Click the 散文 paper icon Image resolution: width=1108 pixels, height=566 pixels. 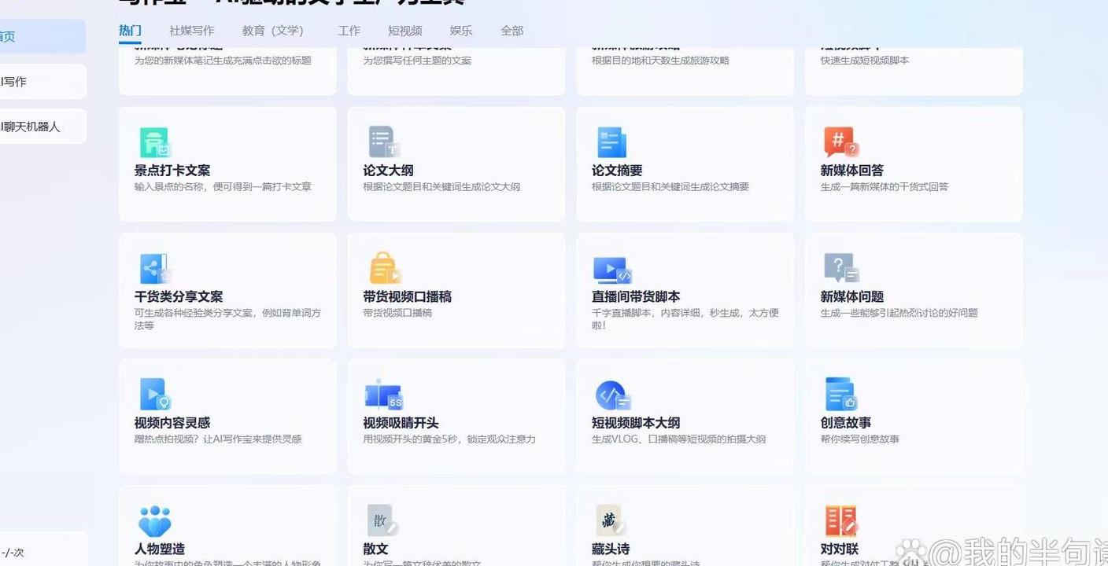[x=384, y=520]
